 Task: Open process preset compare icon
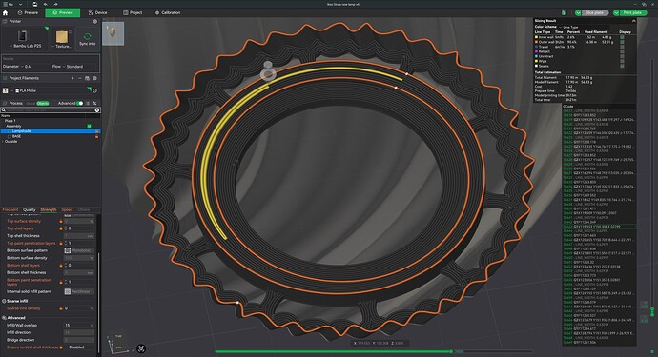pyautogui.click(x=94, y=103)
